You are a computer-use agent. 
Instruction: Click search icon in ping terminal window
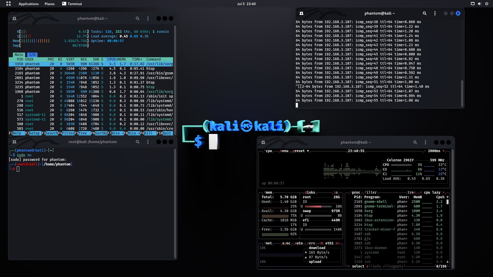(x=425, y=13)
